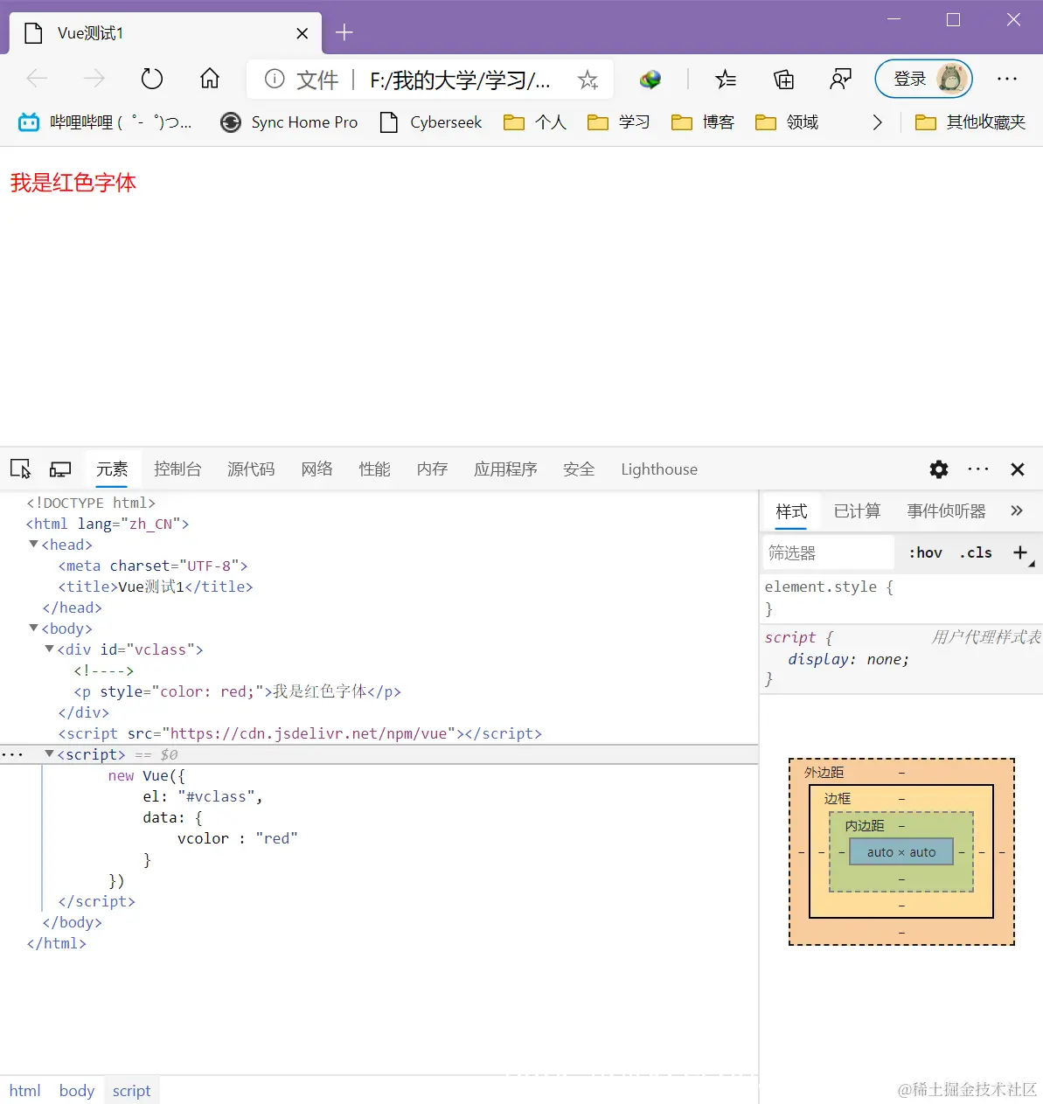The width and height of the screenshot is (1043, 1104).
Task: Open the Sync Home Pro bookmark
Action: [x=289, y=122]
